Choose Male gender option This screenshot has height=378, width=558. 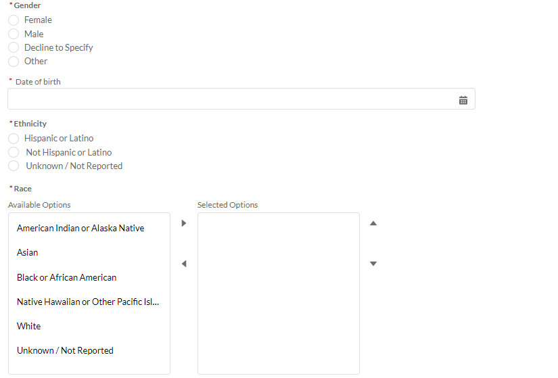(14, 34)
